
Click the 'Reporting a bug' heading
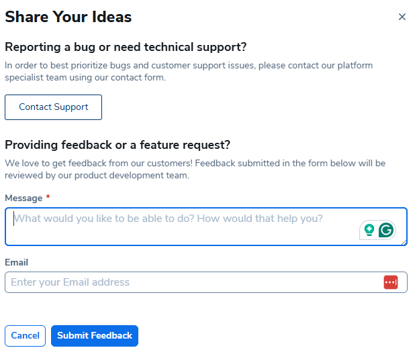click(x=126, y=47)
